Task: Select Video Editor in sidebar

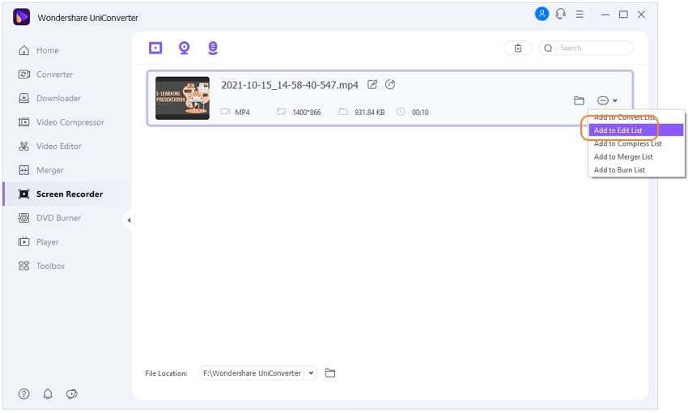Action: [49, 146]
